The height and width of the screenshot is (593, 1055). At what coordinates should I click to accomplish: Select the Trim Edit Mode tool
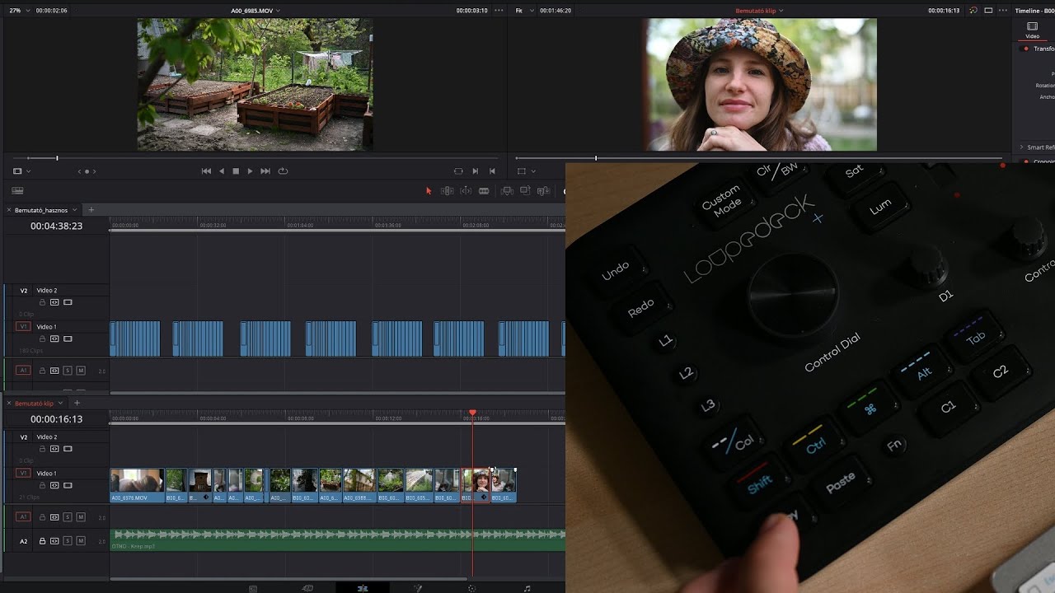point(448,191)
